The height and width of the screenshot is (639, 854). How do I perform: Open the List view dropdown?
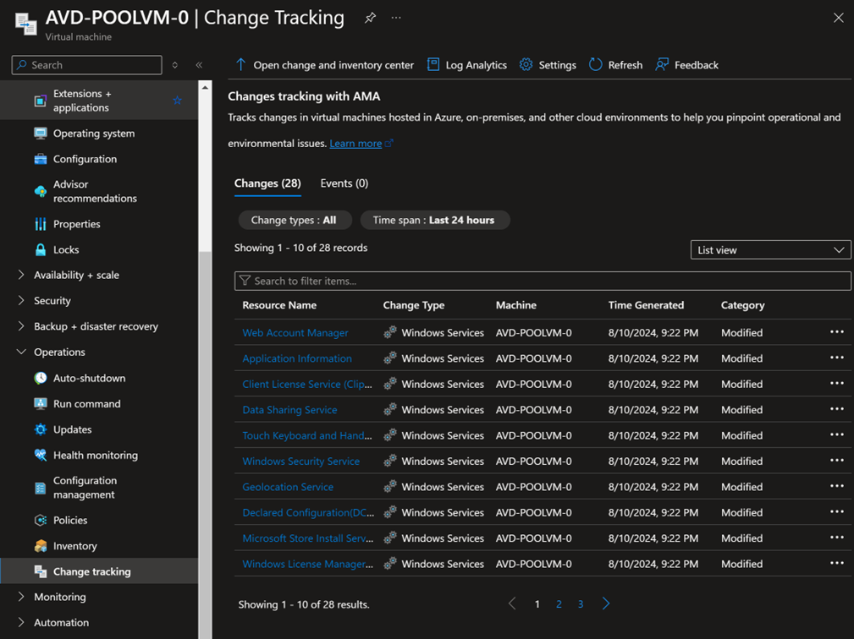coord(771,249)
